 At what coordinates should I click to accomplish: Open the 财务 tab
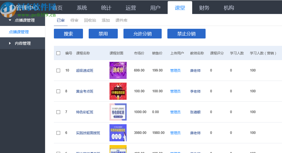(204, 8)
